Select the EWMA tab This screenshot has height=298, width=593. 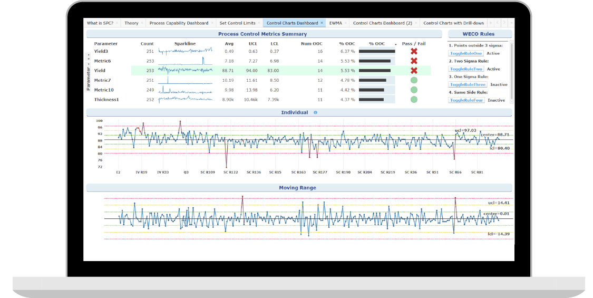click(335, 23)
